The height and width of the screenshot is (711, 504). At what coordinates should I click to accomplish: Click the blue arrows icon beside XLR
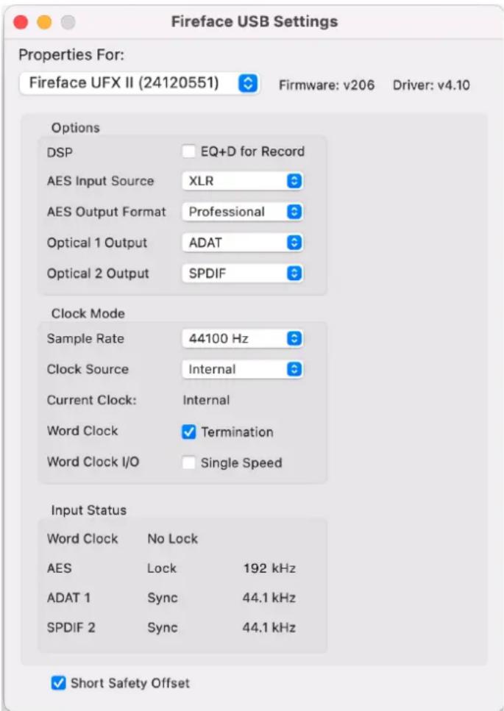[294, 181]
